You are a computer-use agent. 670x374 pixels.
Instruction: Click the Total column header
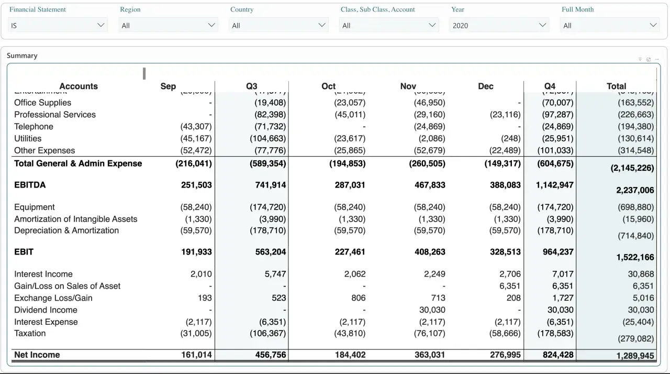point(616,86)
